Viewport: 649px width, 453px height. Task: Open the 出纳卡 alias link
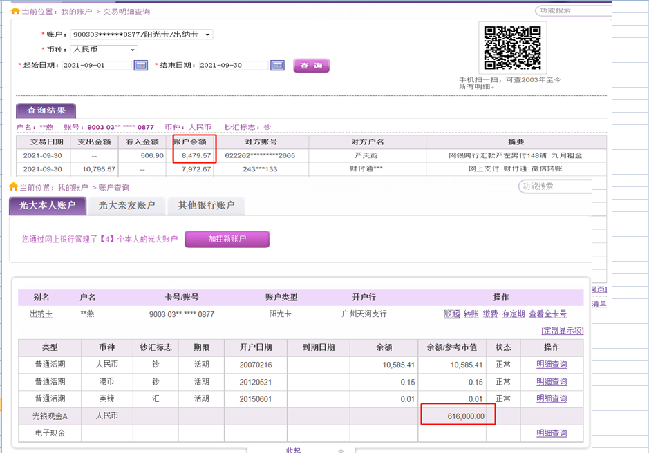point(41,314)
